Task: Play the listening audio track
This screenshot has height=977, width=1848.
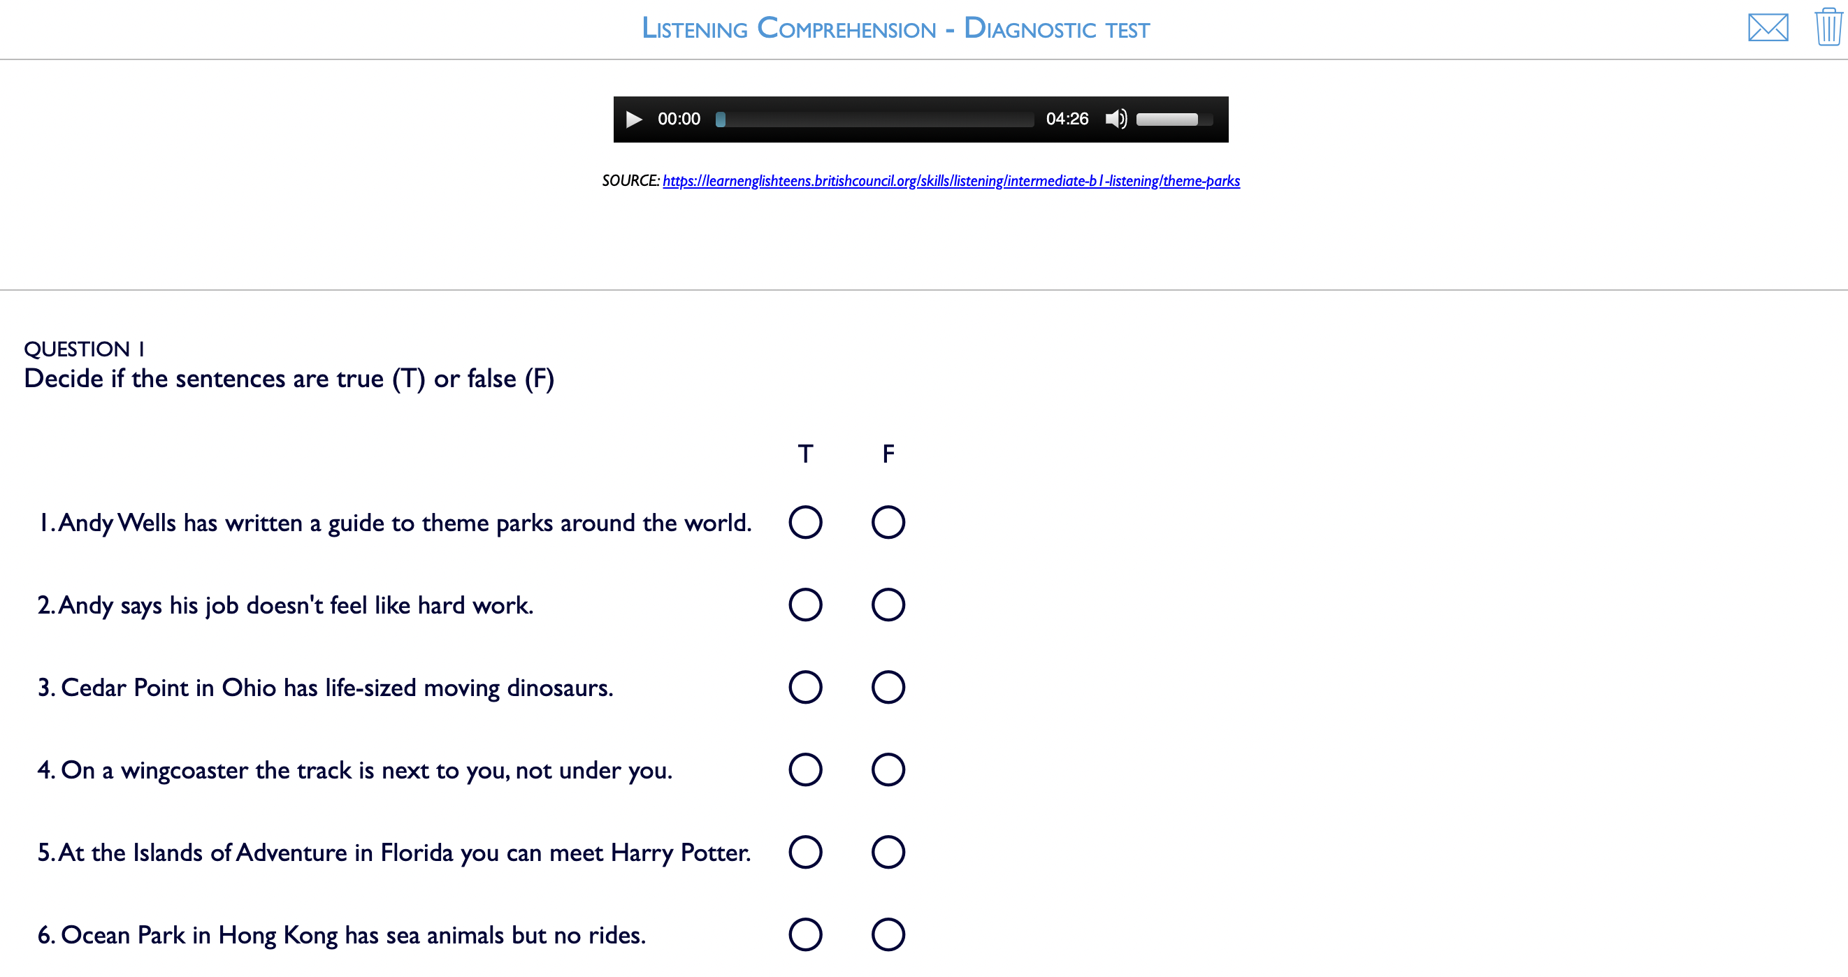Action: pos(633,119)
